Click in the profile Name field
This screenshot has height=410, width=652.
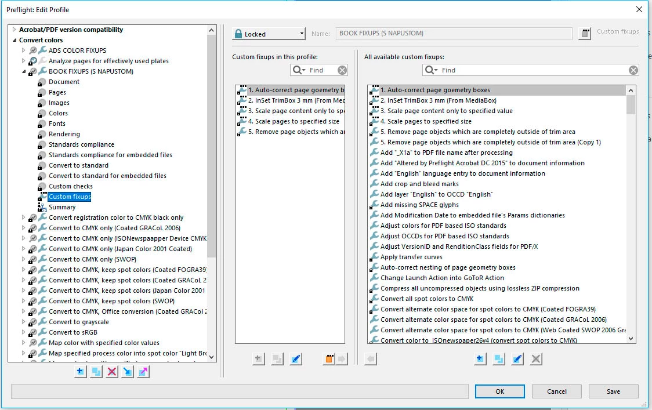[454, 33]
